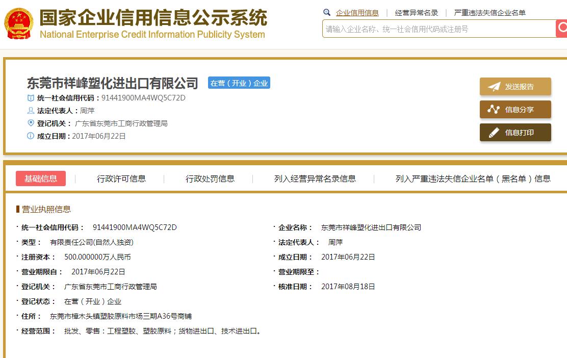Click the legal representative person icon
The height and width of the screenshot is (358, 567).
31,111
